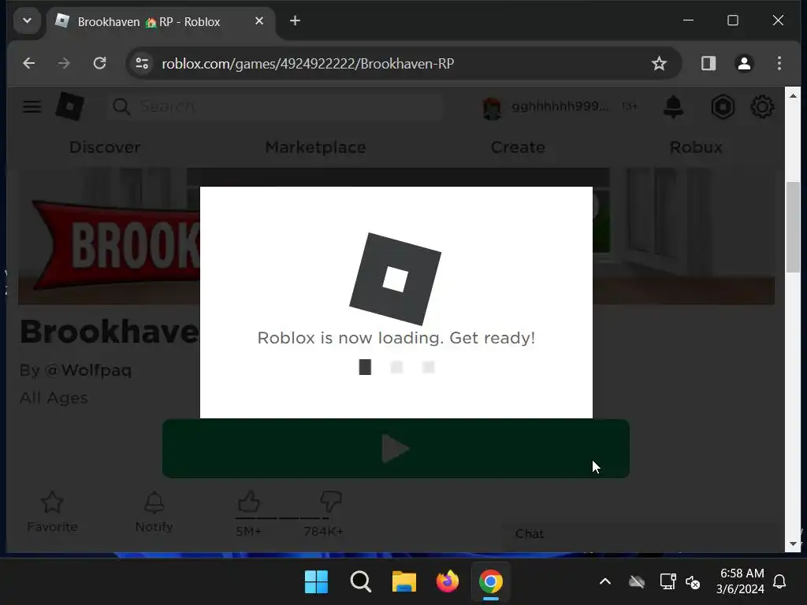Open the Robux balance hexagon icon
Image resolution: width=807 pixels, height=605 pixels.
tap(723, 106)
